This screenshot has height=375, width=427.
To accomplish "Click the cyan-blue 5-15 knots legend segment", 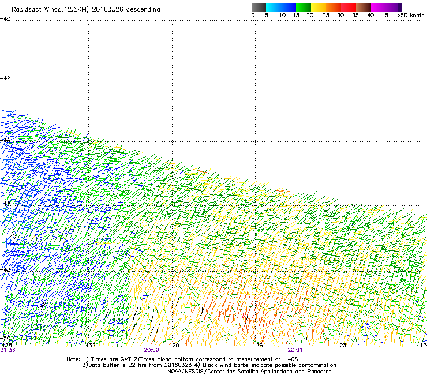I will 281,7.
